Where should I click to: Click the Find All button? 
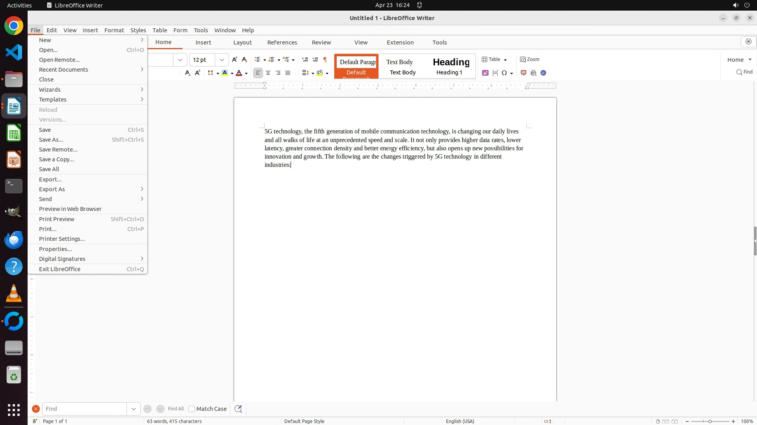pyautogui.click(x=175, y=409)
